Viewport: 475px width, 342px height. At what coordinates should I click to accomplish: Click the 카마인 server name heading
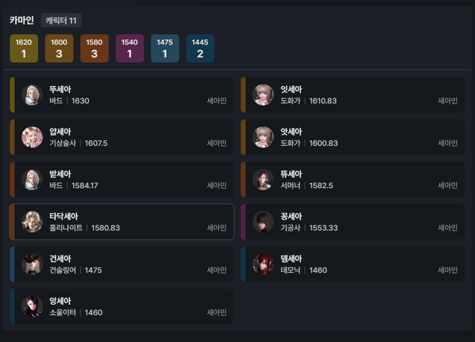(21, 20)
